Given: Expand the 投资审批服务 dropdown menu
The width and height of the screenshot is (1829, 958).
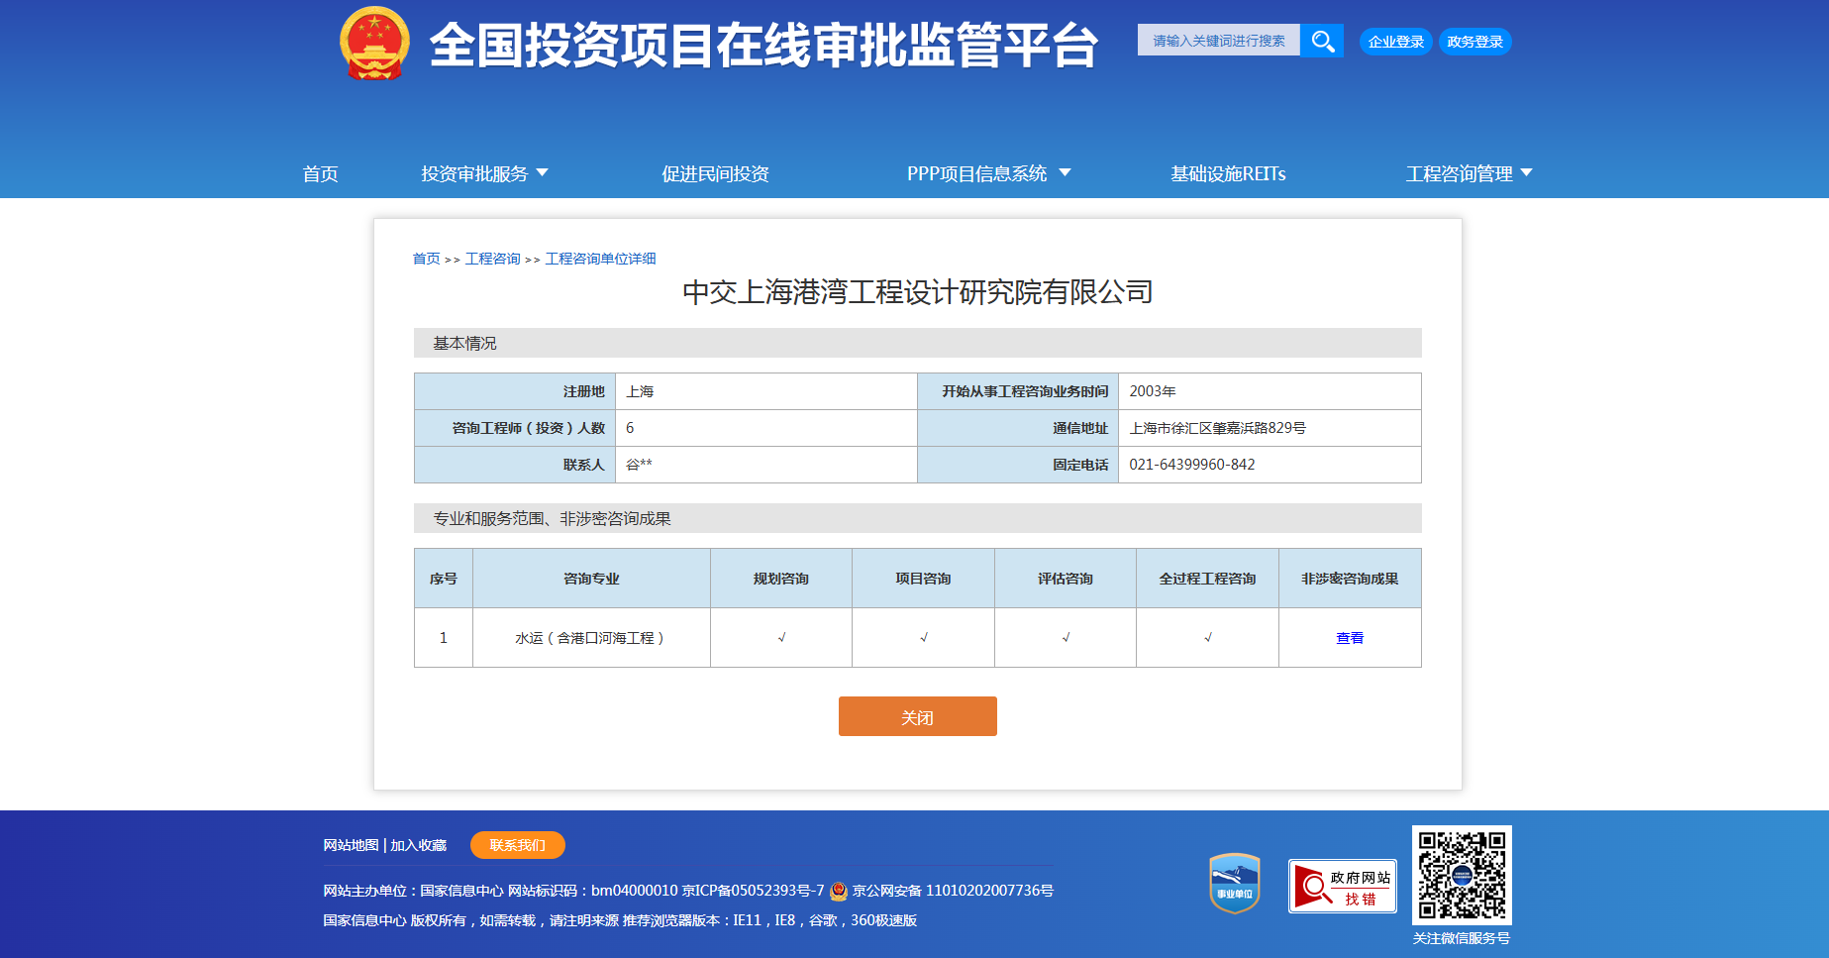Looking at the screenshot, I should pos(485,173).
